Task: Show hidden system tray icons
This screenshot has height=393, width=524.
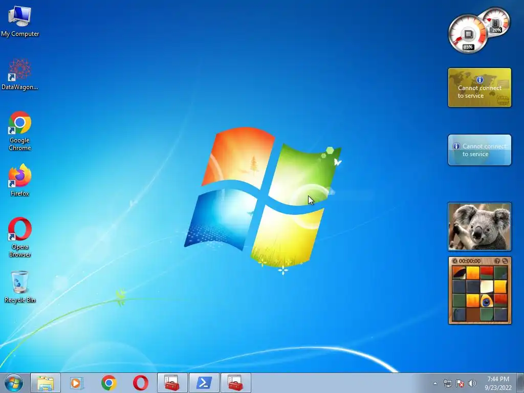Action: 435,383
